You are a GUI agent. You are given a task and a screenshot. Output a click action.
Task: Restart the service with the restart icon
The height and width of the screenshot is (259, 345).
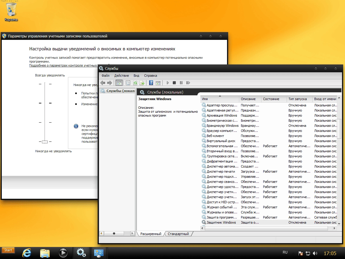tap(188, 83)
